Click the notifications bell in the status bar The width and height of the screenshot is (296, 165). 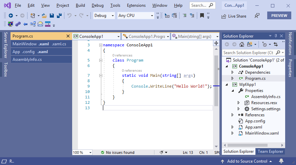click(281, 161)
